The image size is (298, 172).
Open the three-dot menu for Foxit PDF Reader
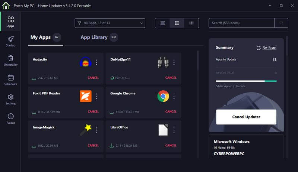coord(96,96)
